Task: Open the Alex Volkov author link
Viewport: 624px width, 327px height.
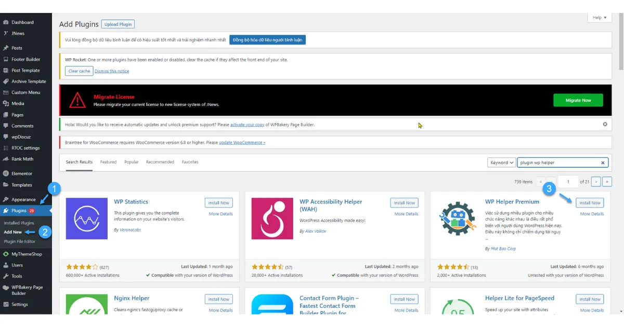Action: pyautogui.click(x=316, y=231)
